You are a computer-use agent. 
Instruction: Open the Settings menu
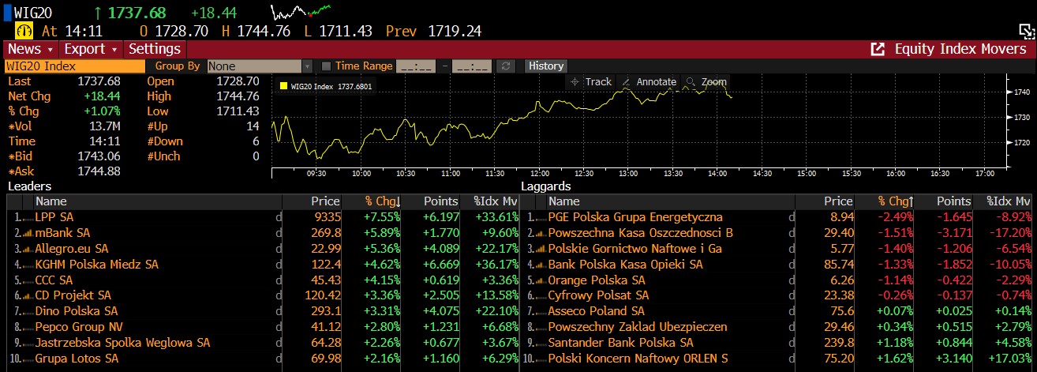155,49
